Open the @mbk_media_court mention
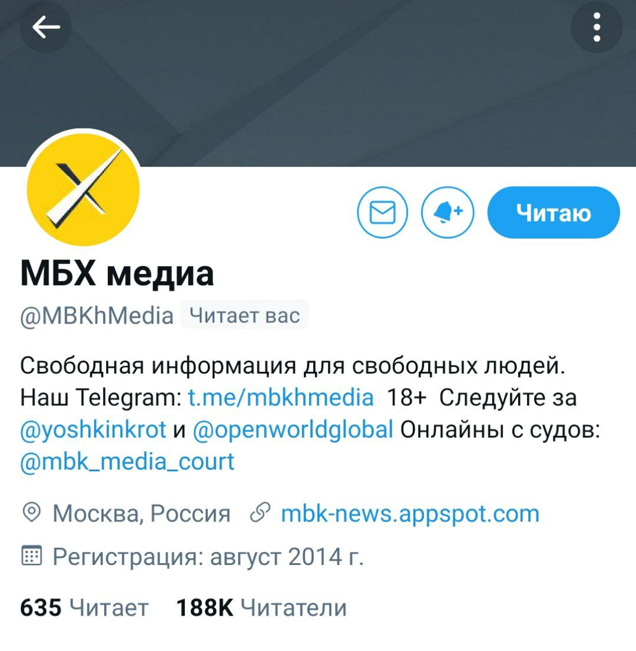 (127, 462)
